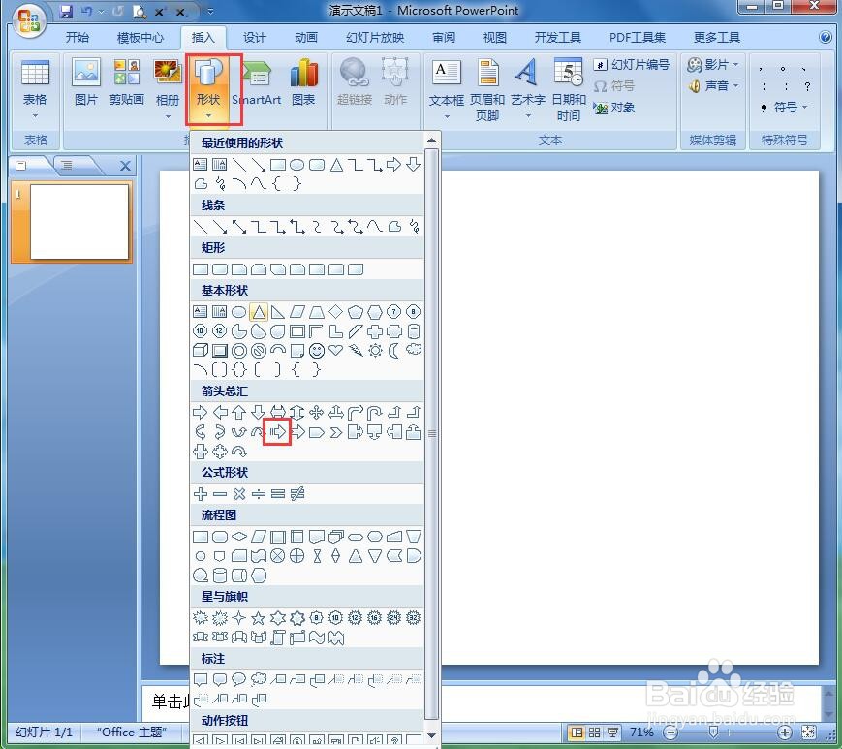Click the 71% zoom level
Image resolution: width=842 pixels, height=749 pixels.
pyautogui.click(x=641, y=733)
